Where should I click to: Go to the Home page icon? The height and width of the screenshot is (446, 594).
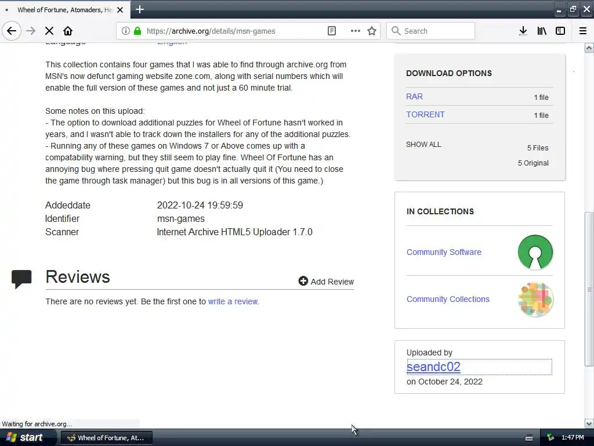tap(68, 31)
